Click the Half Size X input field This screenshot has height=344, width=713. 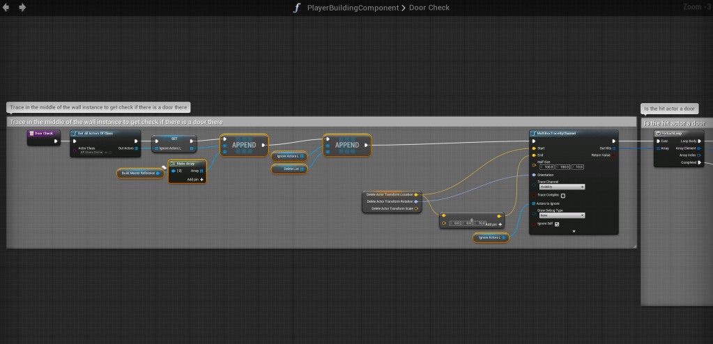click(548, 167)
